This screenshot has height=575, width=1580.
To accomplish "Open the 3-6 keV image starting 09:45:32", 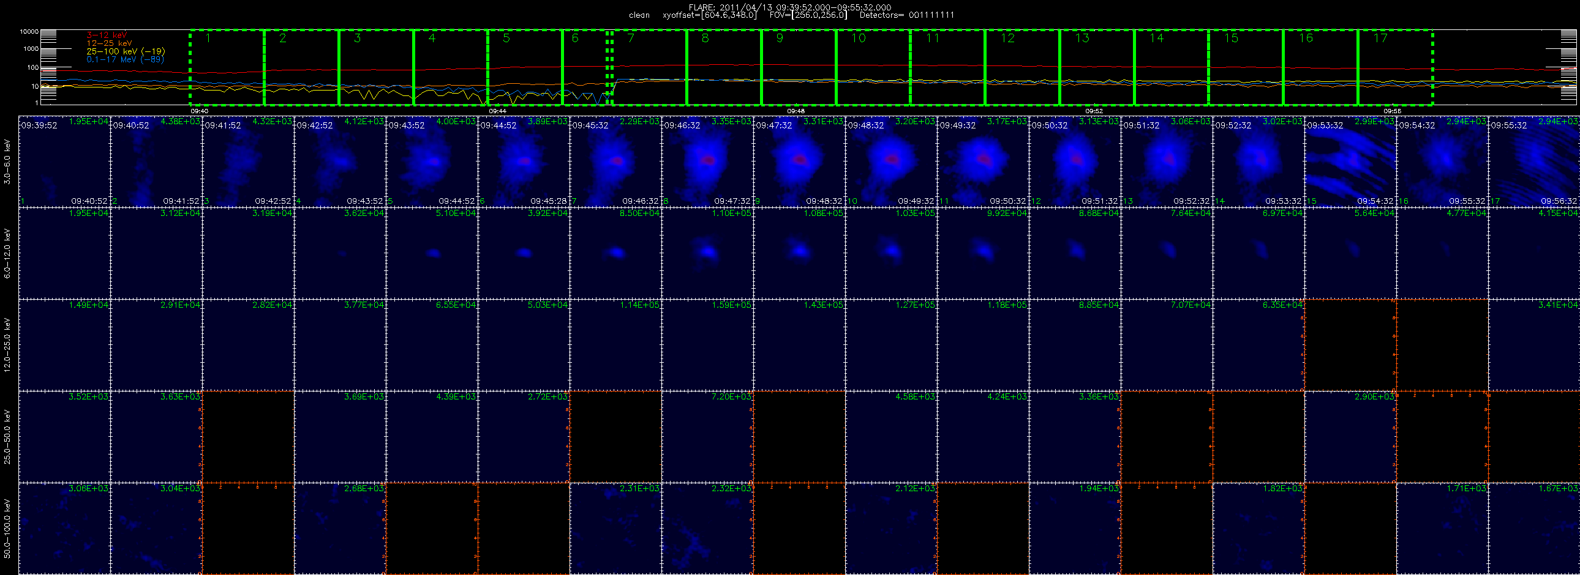I will tap(616, 161).
